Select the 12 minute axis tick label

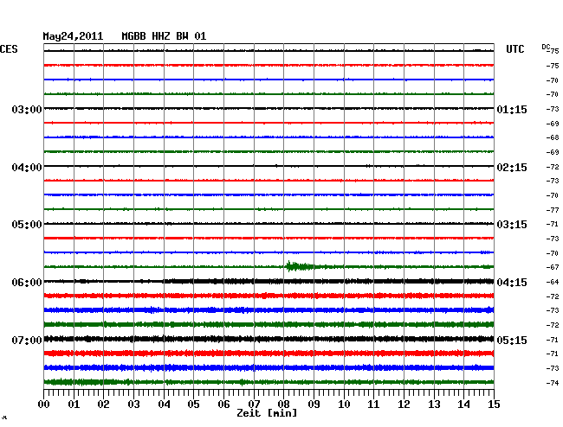pyautogui.click(x=404, y=404)
